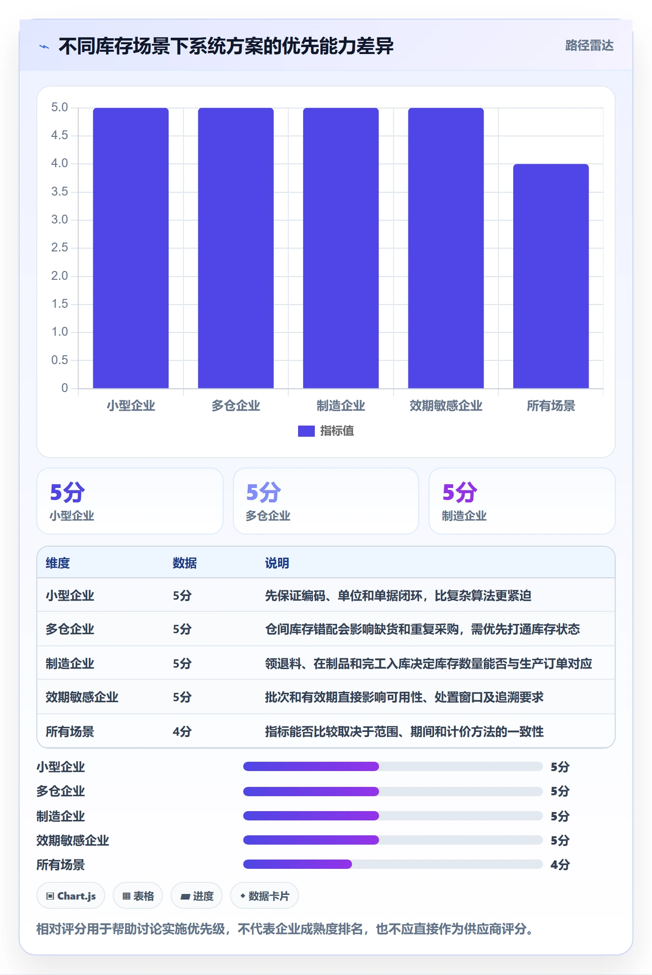Image resolution: width=652 pixels, height=975 pixels.
Task: Click the 4分 value in the table
Action: point(182,732)
